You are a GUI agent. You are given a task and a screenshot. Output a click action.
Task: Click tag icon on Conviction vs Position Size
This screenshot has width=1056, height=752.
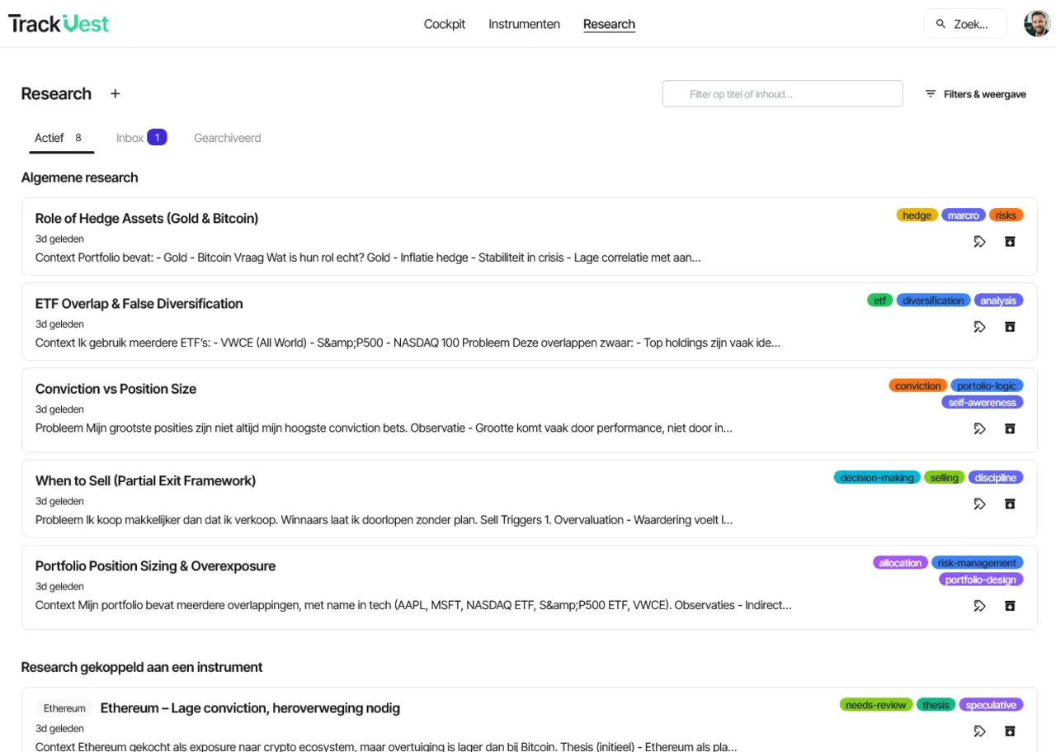(x=979, y=429)
